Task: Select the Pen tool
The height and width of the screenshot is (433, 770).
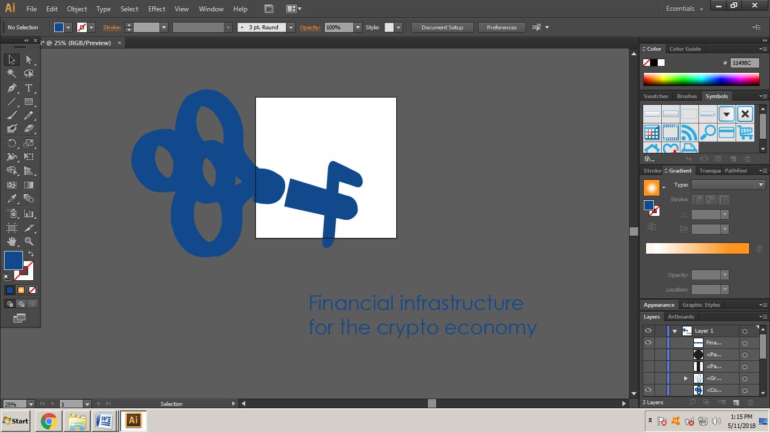Action: click(11, 88)
